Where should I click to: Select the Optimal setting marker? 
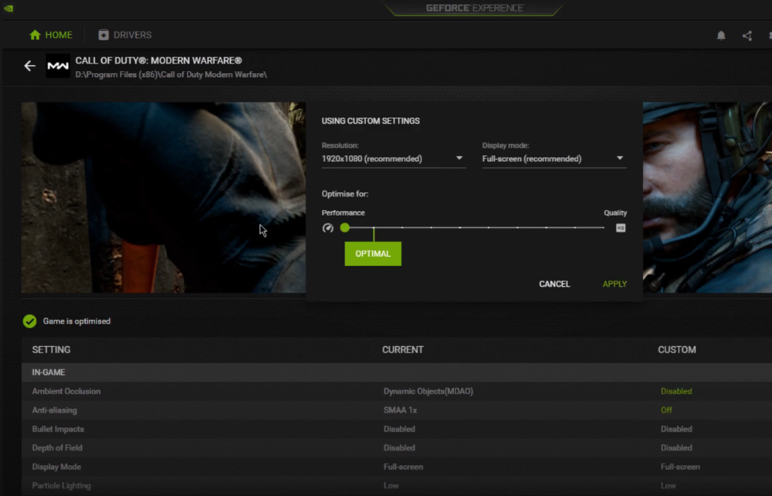point(373,254)
